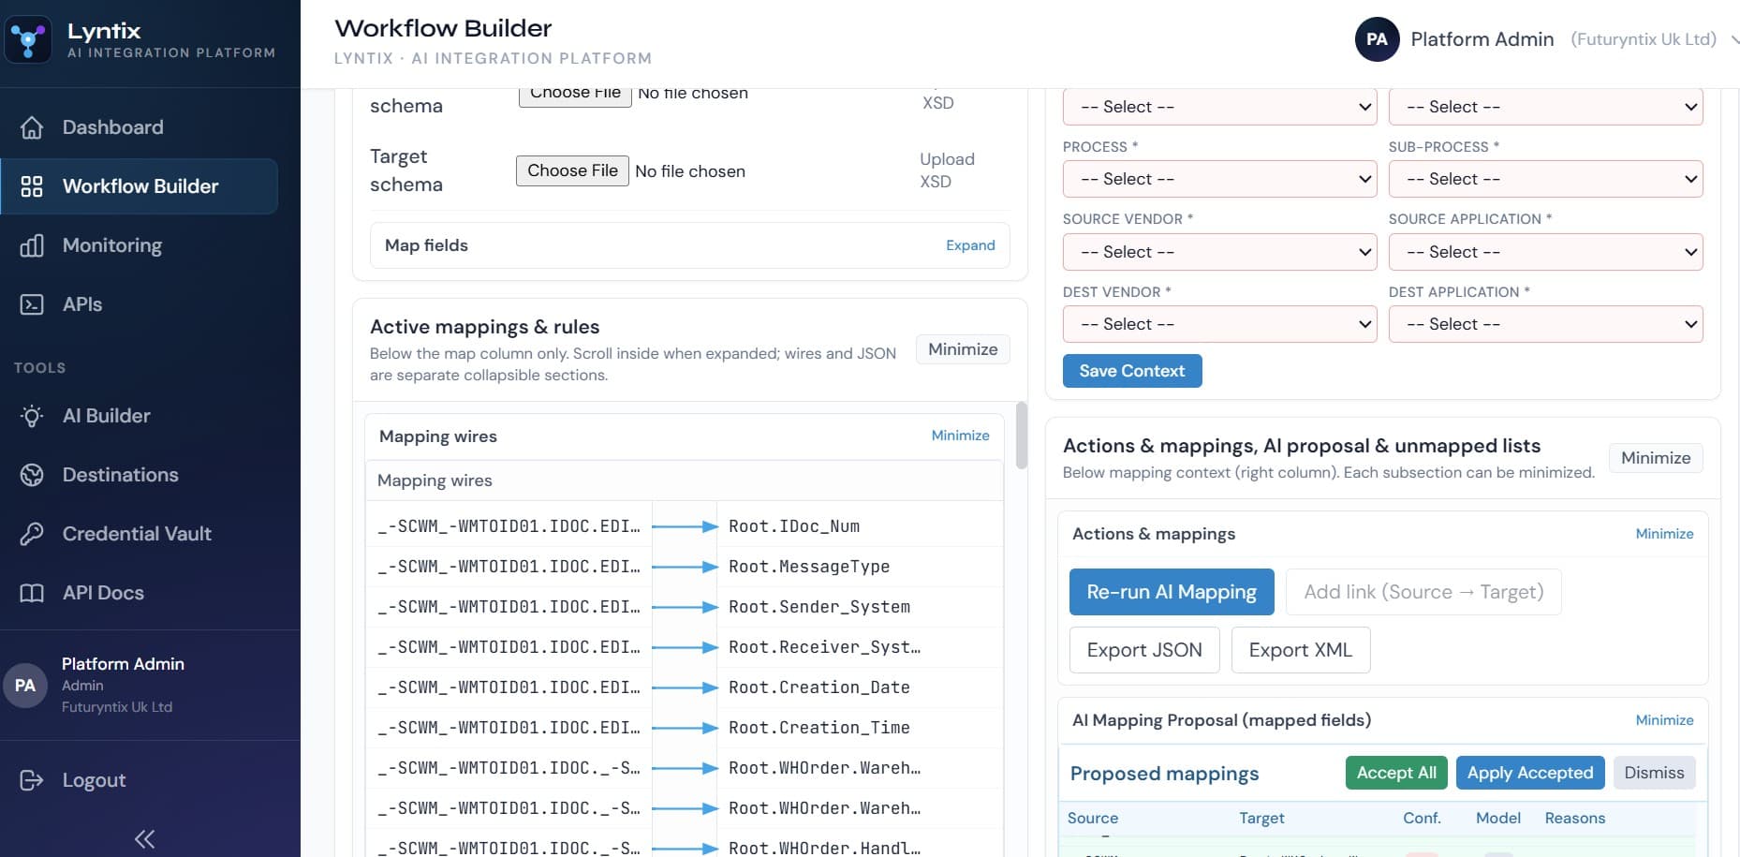
Task: Export mappings as JSON
Action: (1144, 650)
